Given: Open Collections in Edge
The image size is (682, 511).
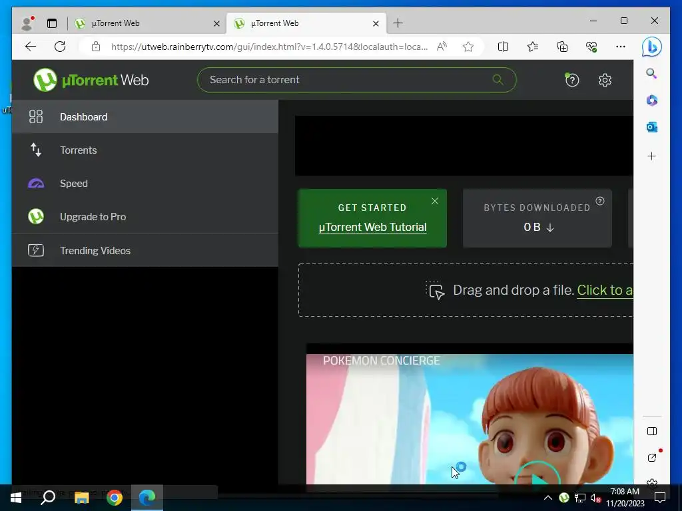Looking at the screenshot, I should coord(562,47).
